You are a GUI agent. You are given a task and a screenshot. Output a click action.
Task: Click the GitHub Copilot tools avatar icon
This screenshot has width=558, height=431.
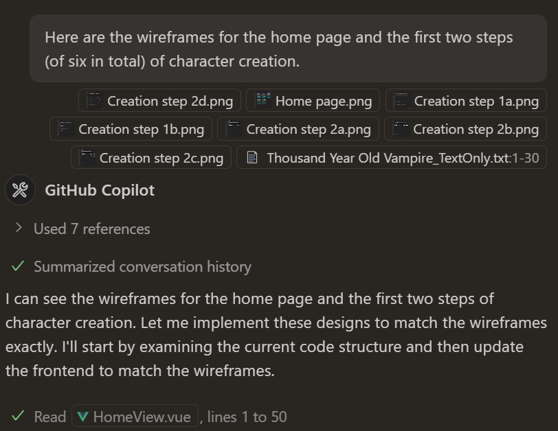pos(21,190)
